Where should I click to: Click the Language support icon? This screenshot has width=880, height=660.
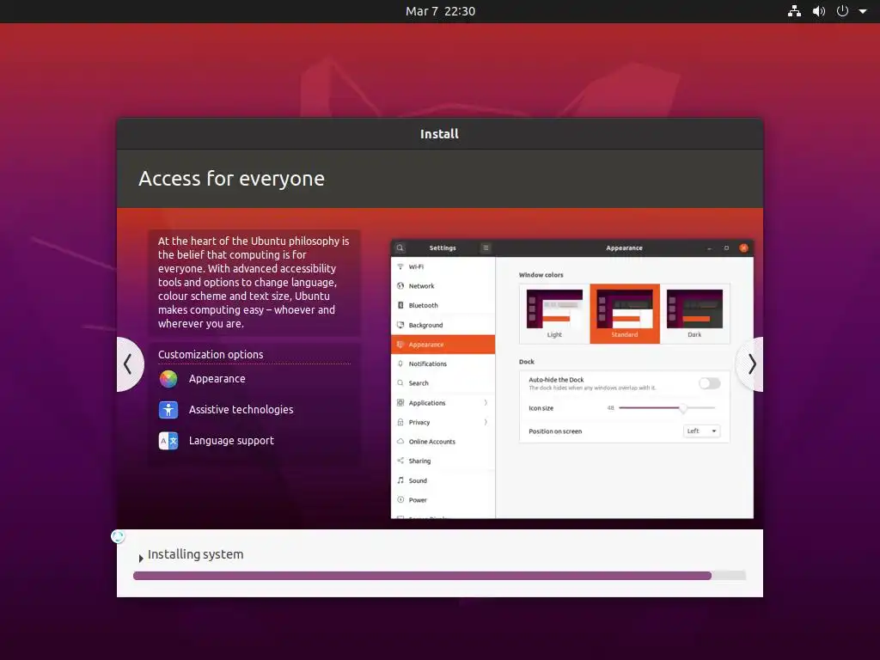pos(168,441)
